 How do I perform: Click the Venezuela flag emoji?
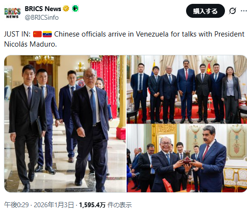click(x=47, y=34)
